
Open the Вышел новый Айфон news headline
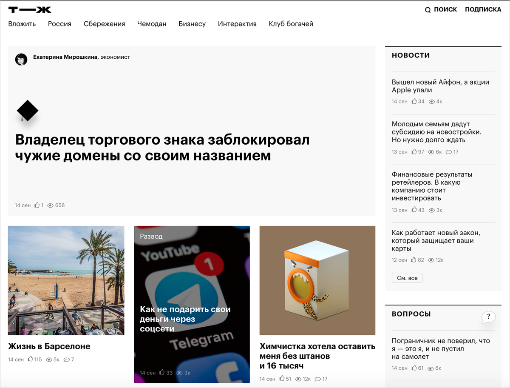(440, 86)
